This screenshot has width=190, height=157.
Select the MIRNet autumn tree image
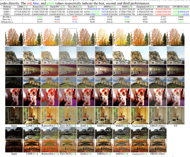coord(104,37)
